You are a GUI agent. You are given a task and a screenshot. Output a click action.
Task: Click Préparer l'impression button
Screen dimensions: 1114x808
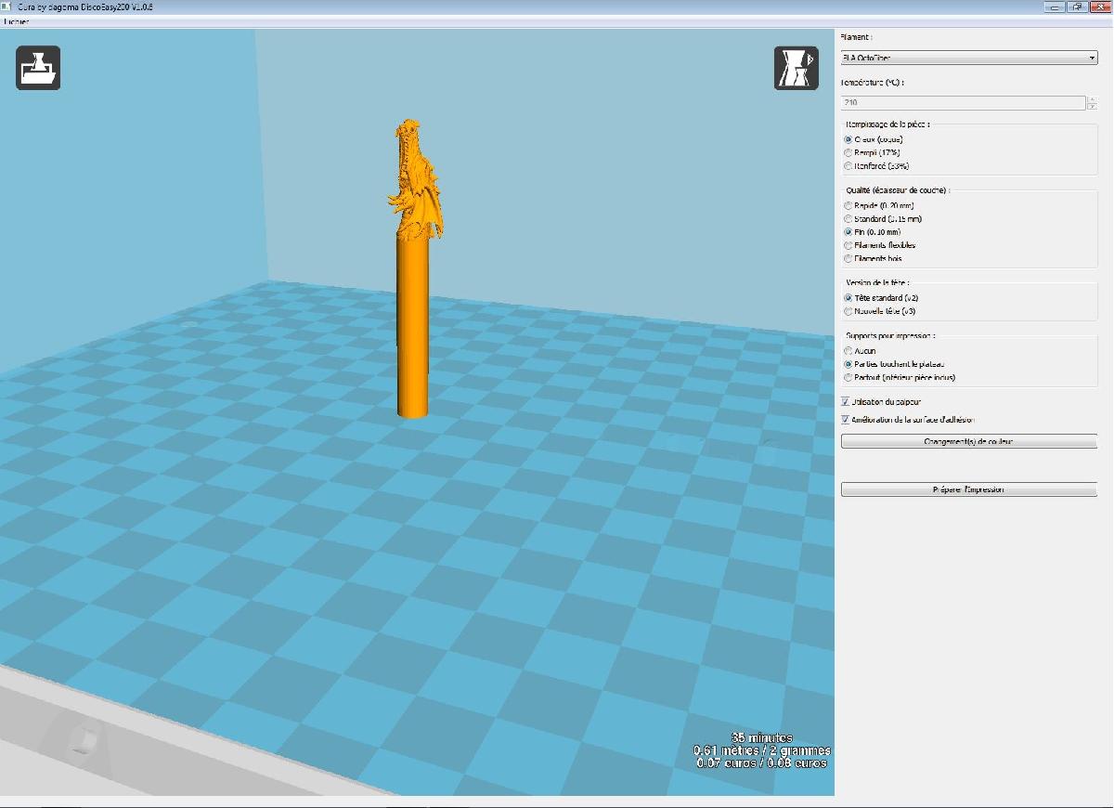(x=968, y=489)
